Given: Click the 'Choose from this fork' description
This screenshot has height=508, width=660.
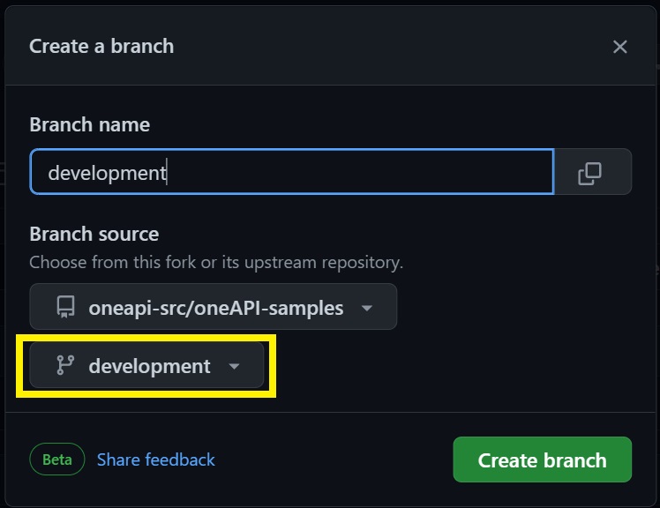Looking at the screenshot, I should coord(216,263).
